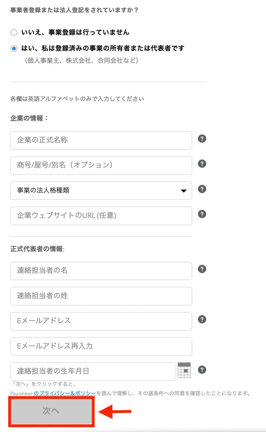The width and height of the screenshot is (266, 432).
Task: Focus the Eメールアドレス再入力 field
Action: [100, 346]
